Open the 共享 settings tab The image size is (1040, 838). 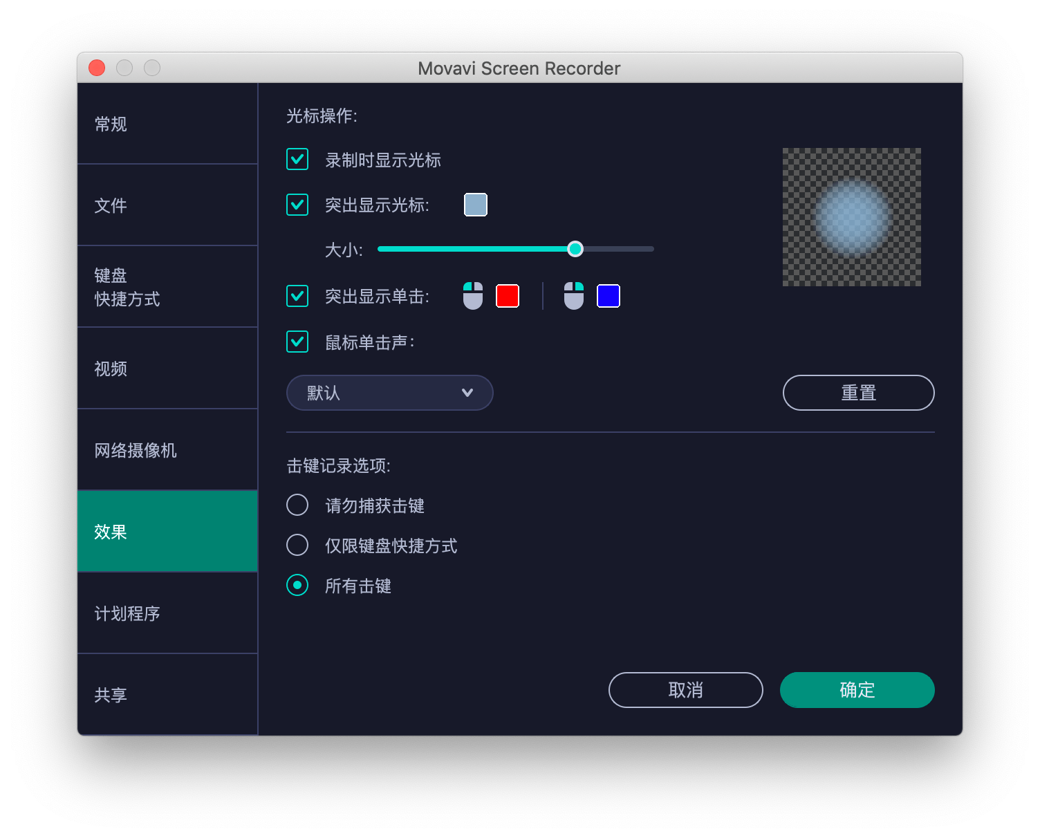pos(167,695)
